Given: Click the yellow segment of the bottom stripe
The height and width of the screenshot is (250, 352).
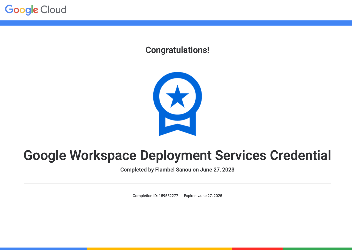Looking at the screenshot, I should [x=159, y=249].
